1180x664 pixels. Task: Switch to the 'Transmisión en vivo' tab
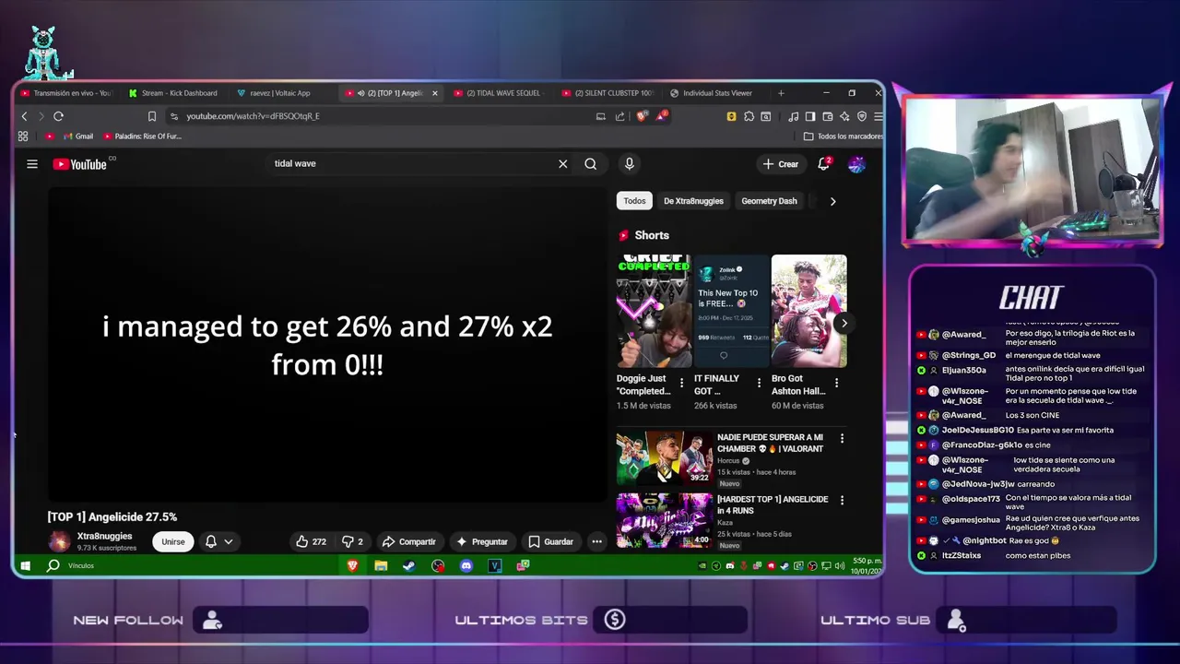pyautogui.click(x=65, y=93)
